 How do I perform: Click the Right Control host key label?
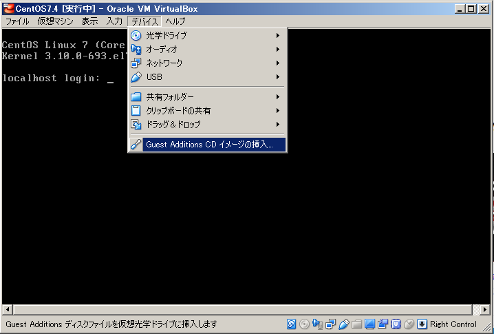coord(453,324)
